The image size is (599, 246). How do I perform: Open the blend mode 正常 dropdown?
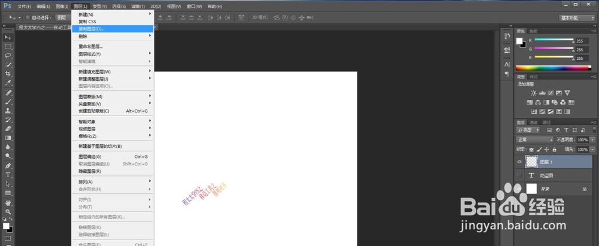pos(535,140)
